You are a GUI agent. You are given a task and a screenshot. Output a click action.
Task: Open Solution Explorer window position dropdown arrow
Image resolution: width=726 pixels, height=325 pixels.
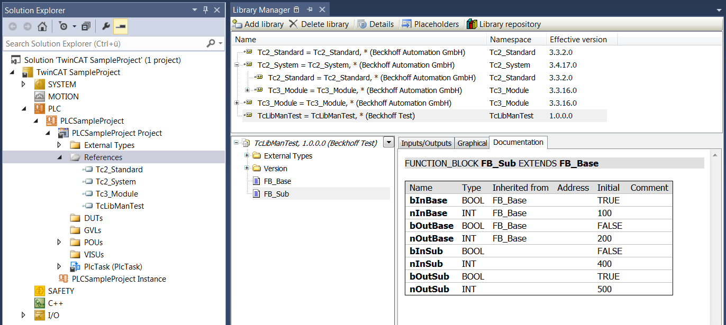(194, 10)
